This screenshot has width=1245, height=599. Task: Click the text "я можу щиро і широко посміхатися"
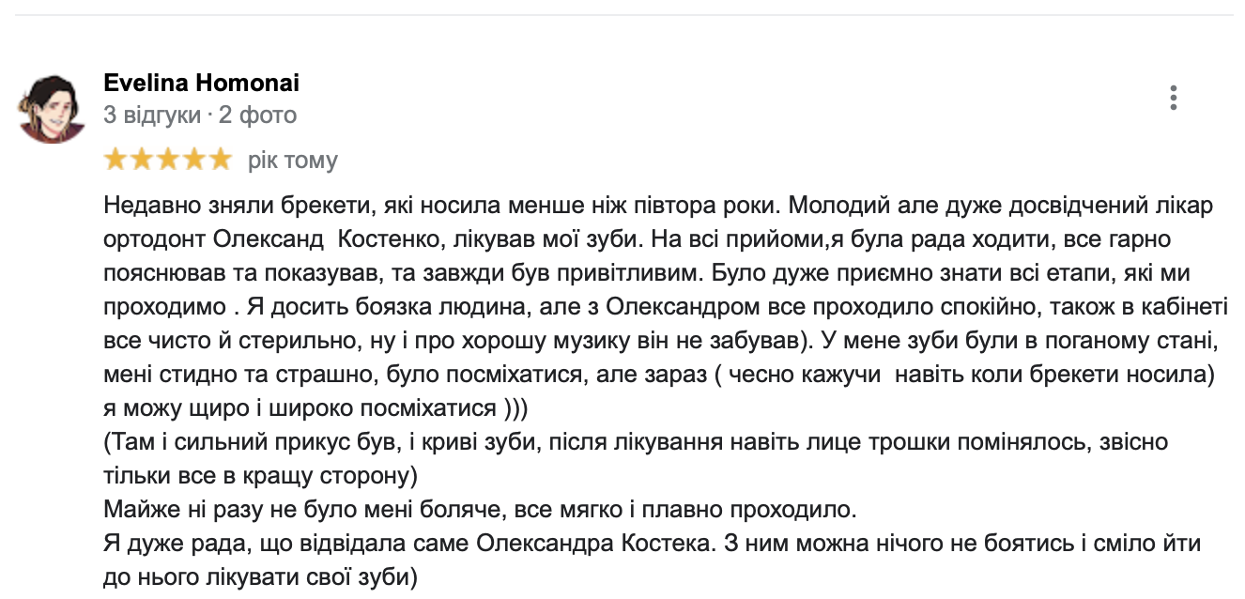[300, 408]
